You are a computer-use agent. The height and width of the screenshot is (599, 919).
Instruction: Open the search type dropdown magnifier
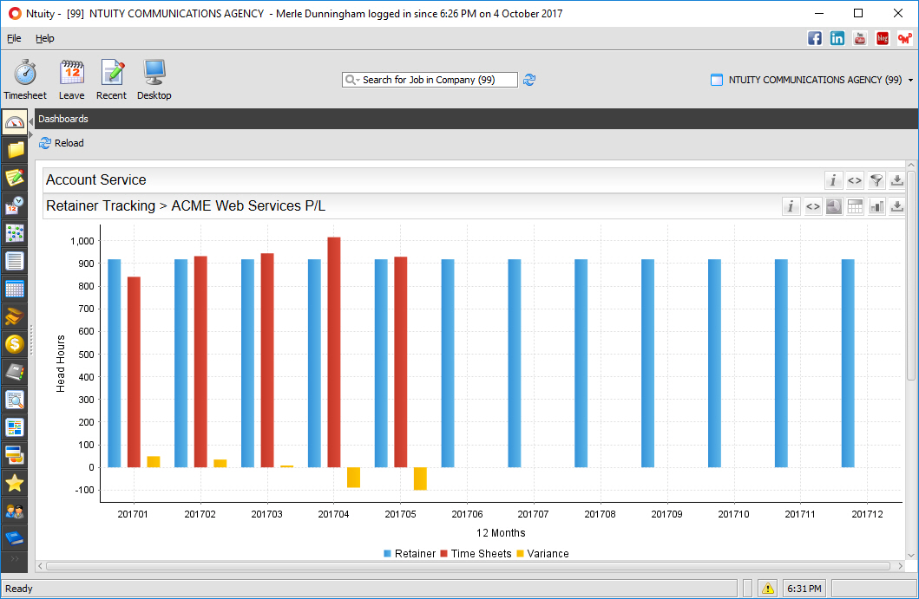pos(351,80)
